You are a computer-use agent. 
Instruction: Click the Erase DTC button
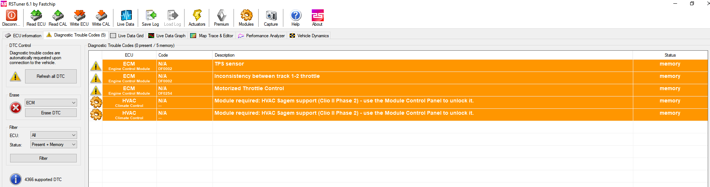(51, 113)
